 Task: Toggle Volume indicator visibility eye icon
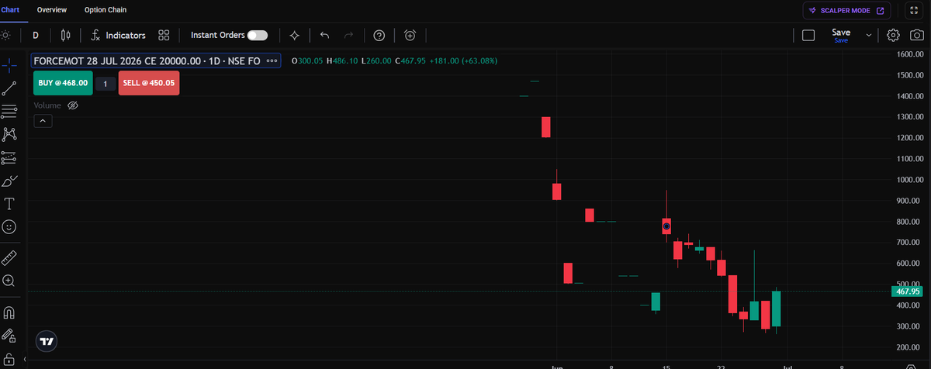tap(73, 105)
